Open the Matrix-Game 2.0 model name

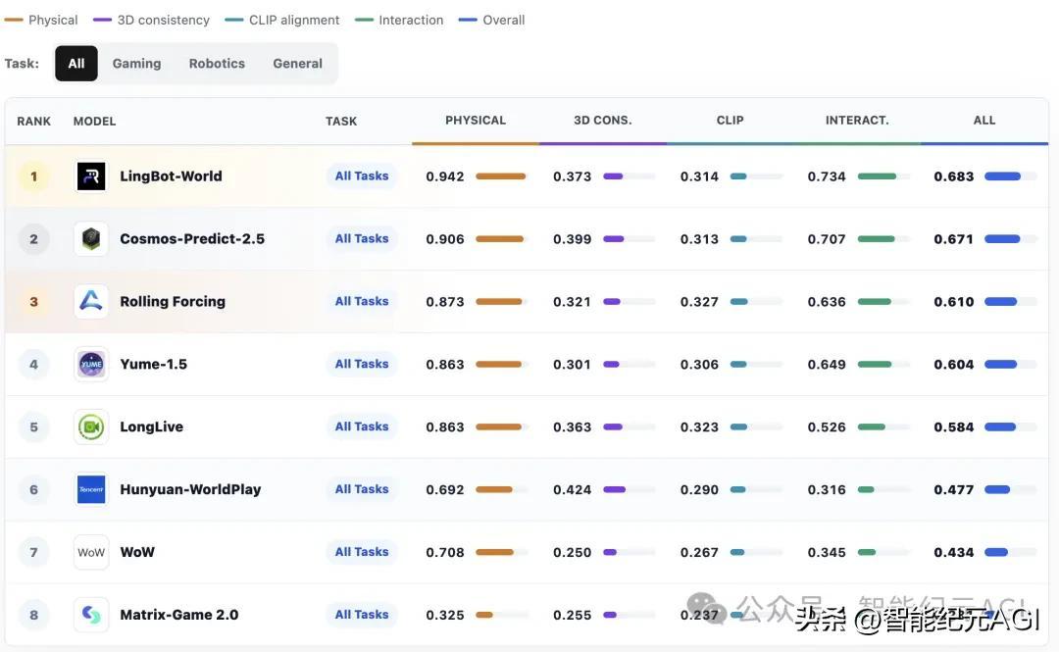point(179,615)
